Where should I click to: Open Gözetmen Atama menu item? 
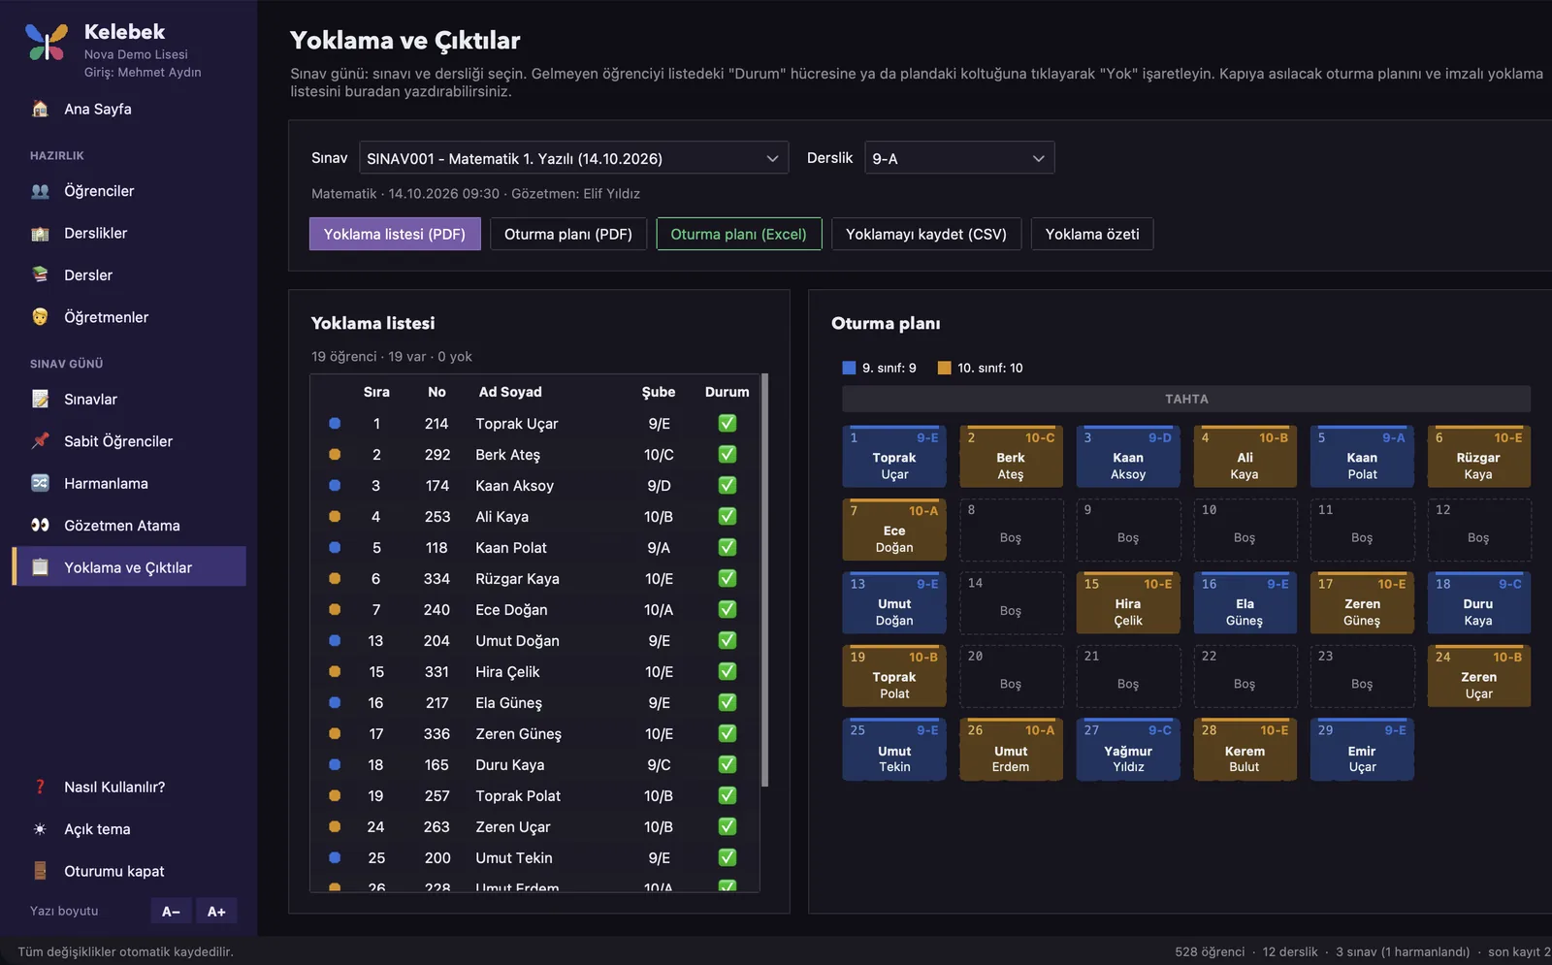coord(129,526)
